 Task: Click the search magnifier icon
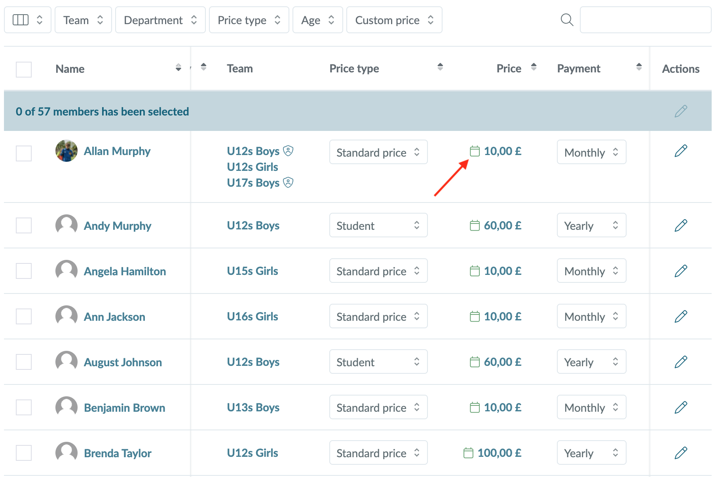567,20
